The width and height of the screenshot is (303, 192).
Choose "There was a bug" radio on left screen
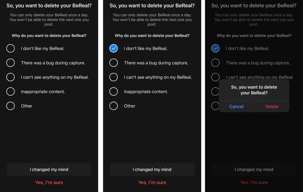point(11,63)
